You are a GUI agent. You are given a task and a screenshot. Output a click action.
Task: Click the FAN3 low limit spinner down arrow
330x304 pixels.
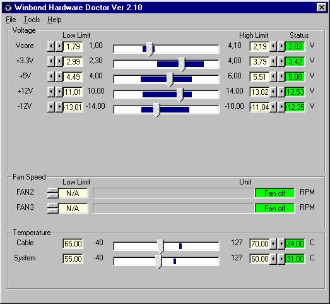point(53,211)
